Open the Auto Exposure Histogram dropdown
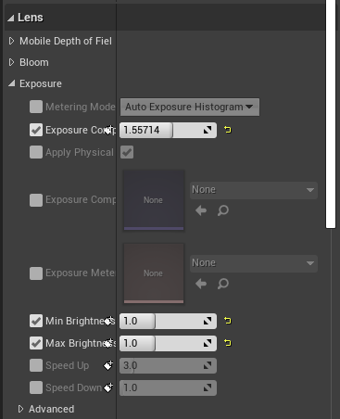Screen dimensions: 340x419 pos(190,108)
